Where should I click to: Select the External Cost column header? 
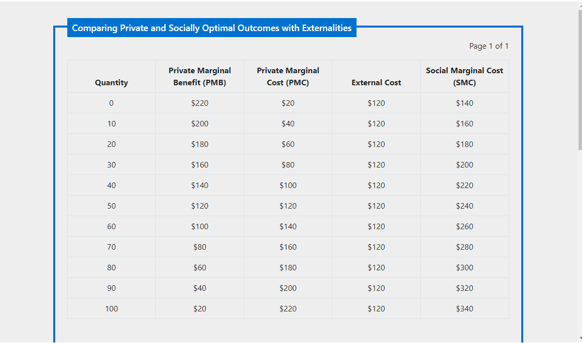(376, 82)
